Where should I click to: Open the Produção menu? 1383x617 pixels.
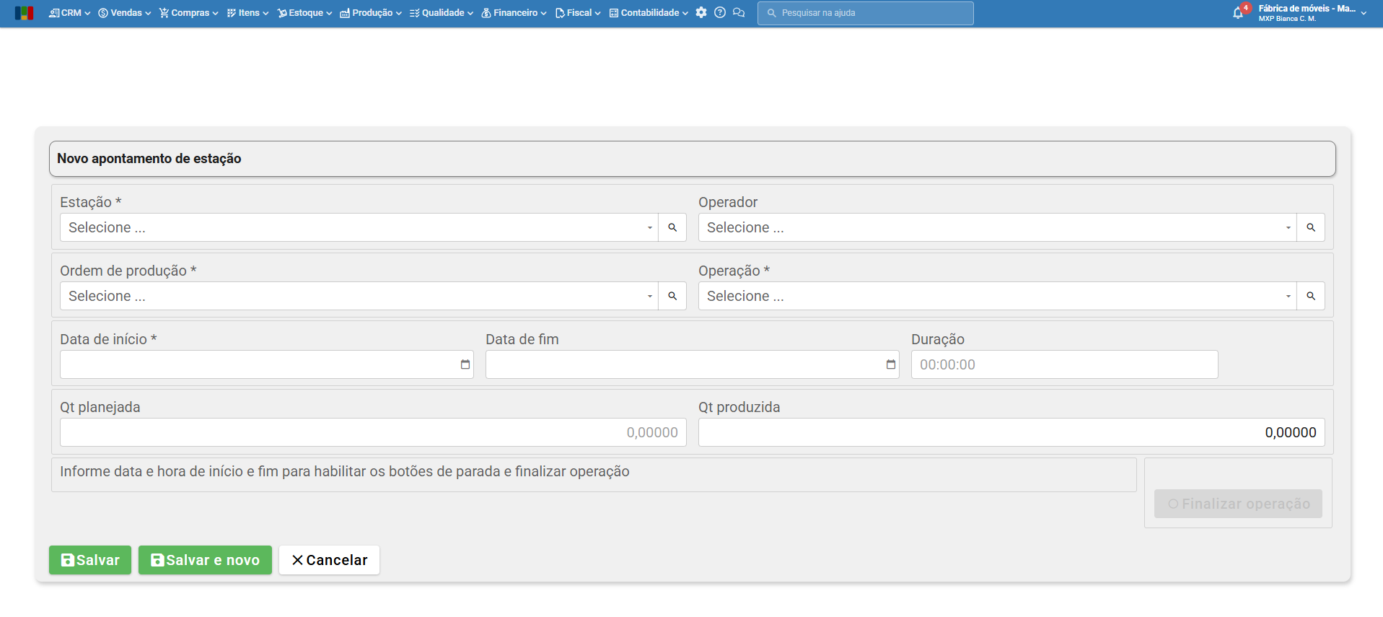[371, 13]
